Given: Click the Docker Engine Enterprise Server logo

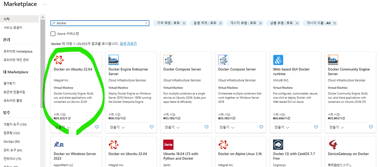Looking at the screenshot, I should 114,60.
